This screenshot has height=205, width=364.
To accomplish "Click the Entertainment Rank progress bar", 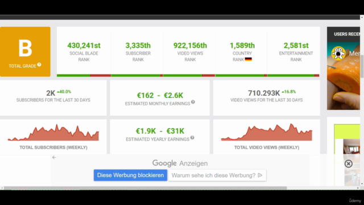I will (x=293, y=76).
